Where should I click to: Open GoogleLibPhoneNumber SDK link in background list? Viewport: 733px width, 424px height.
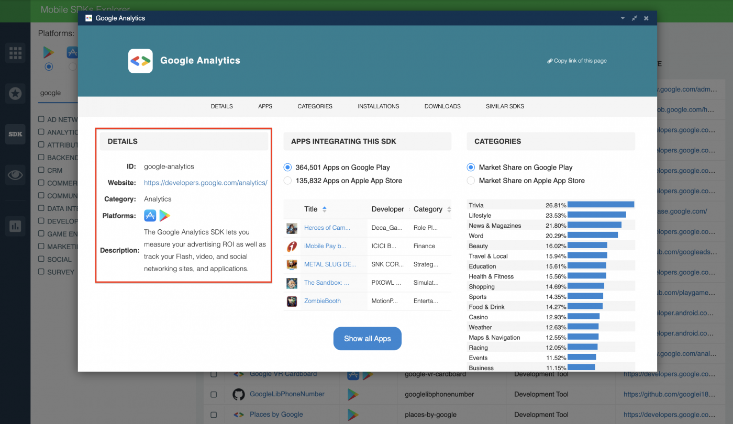[x=287, y=394]
